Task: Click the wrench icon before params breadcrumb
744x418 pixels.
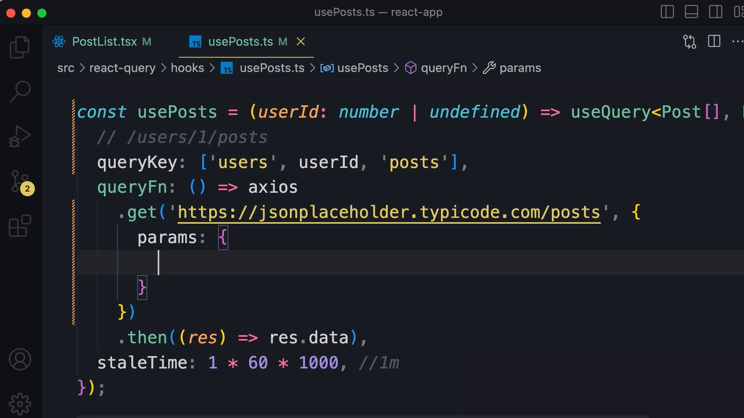Action: 489,68
